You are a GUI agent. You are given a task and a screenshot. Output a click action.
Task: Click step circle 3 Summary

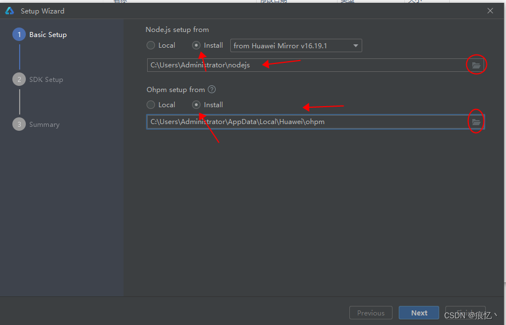19,124
